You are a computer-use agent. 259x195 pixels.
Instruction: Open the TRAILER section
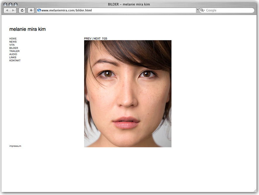tap(14, 51)
